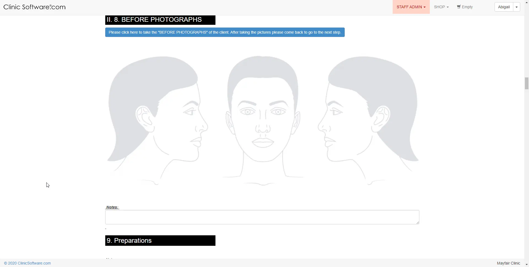Click the Abigail user button
The height and width of the screenshot is (267, 529).
point(504,7)
